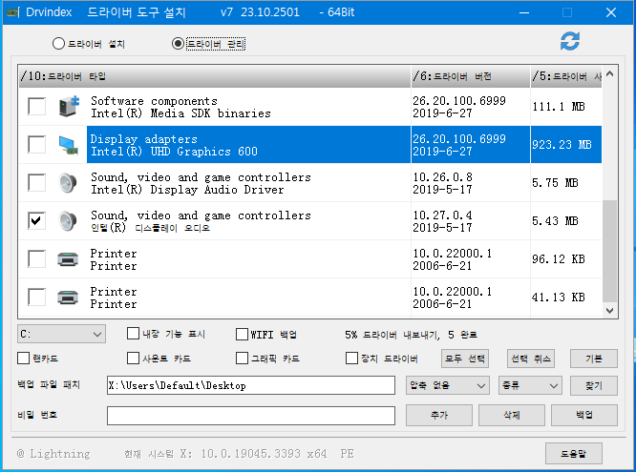The image size is (636, 472).
Task: Sort by the /5: 드라이버 size column header
Action: [x=566, y=76]
